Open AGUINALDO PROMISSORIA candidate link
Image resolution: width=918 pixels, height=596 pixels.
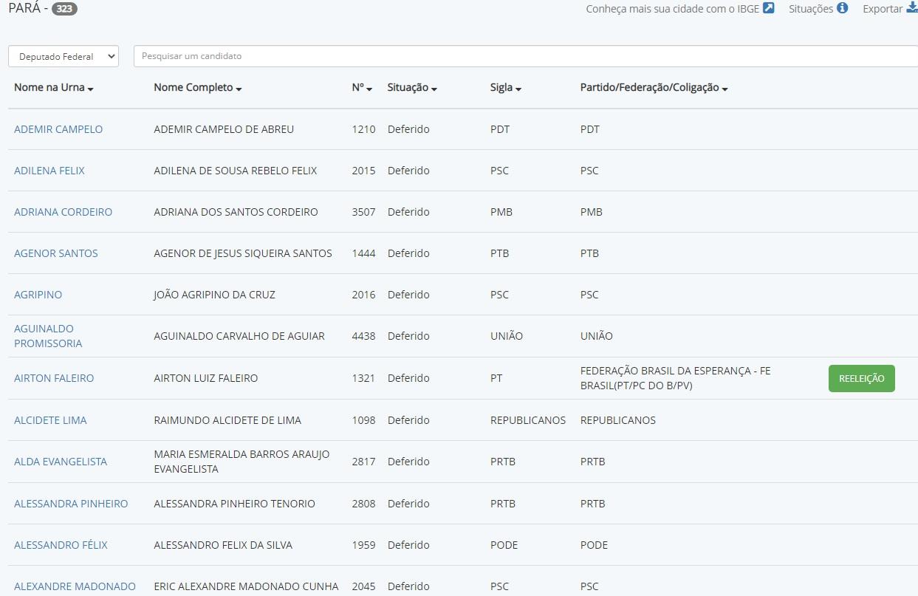click(x=48, y=336)
